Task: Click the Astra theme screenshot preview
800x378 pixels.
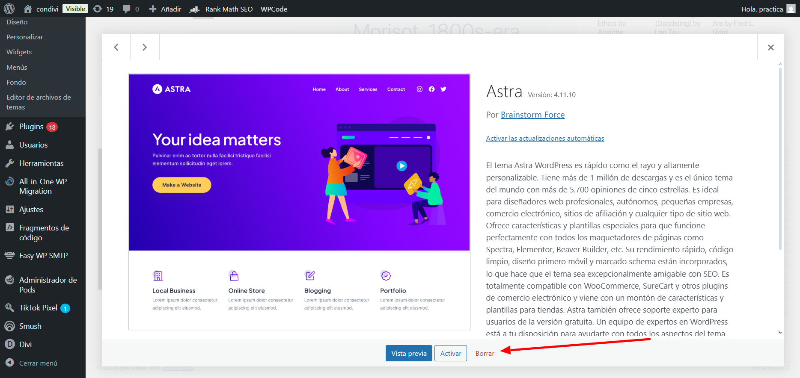Action: 299,202
